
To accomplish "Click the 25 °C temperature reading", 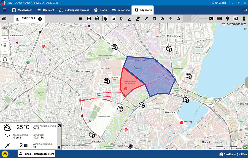I will point(23,127).
